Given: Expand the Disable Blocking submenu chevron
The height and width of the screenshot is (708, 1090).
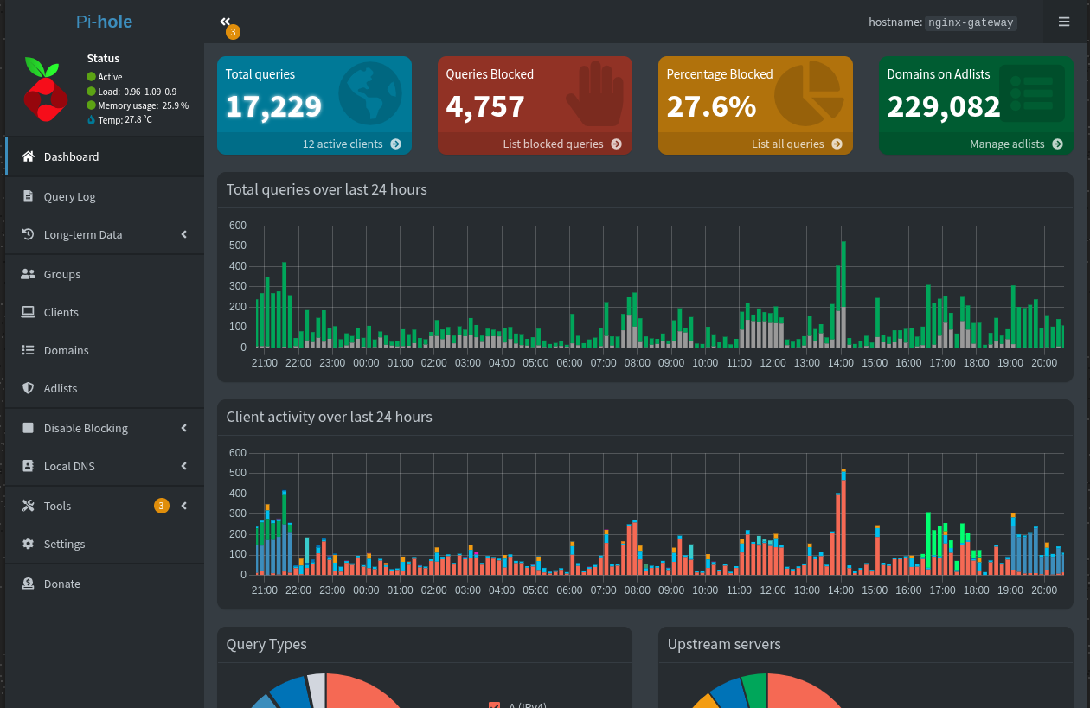Looking at the screenshot, I should [184, 428].
